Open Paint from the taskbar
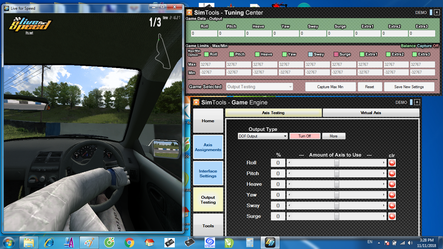The image size is (443, 249). click(89, 243)
